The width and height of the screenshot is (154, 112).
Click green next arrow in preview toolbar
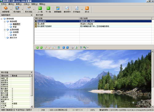[x=41, y=48]
